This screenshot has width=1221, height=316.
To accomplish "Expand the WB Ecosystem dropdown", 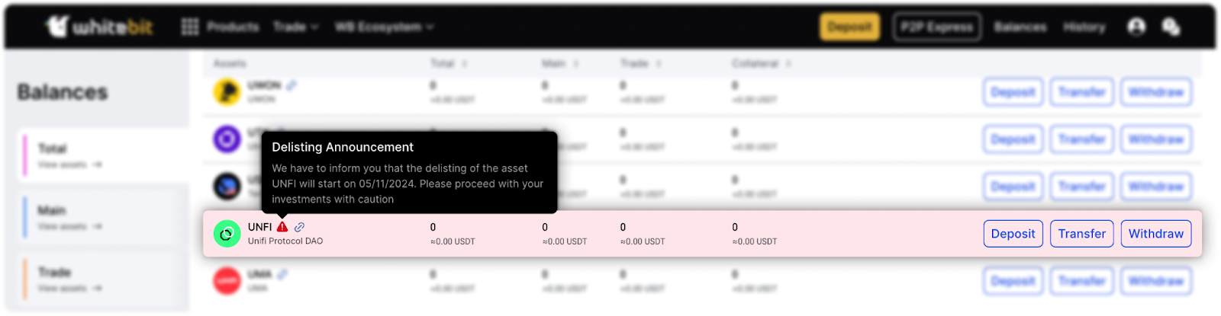I will coord(385,27).
